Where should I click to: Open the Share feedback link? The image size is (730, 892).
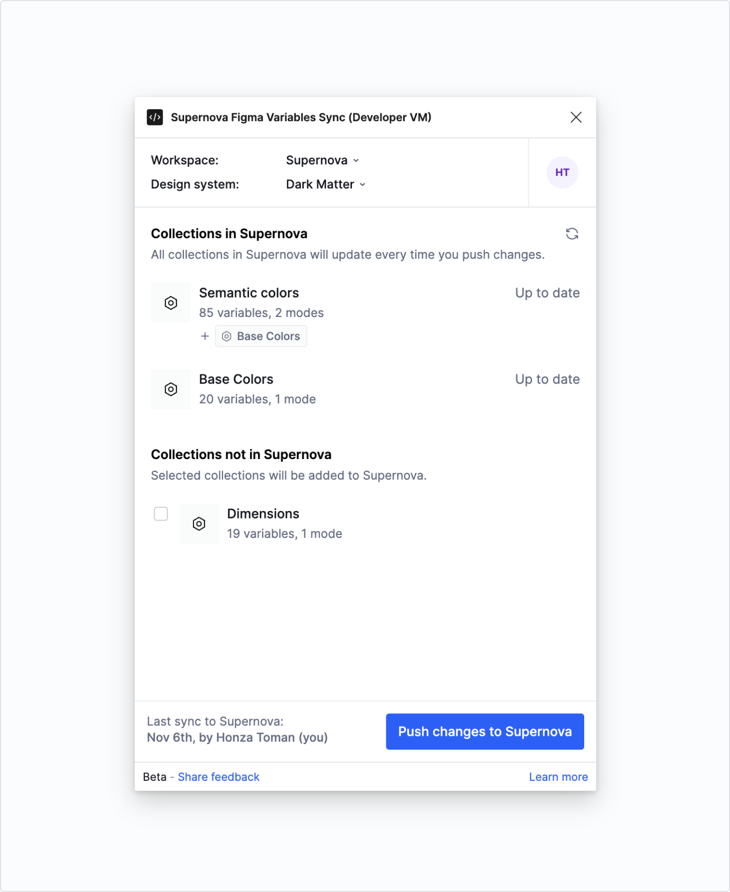pyautogui.click(x=219, y=777)
